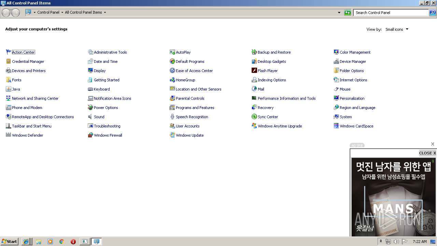
Task: Open the Devices and Printers icon
Action: [x=9, y=70]
